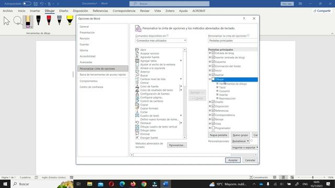Expand the Insertar tab tree node

[210, 75]
